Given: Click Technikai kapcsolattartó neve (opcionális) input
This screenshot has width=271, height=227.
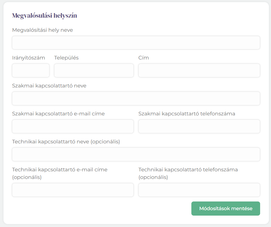Looking at the screenshot, I should (136, 154).
